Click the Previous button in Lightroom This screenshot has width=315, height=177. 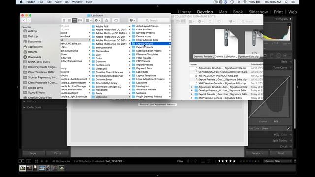point(257,153)
